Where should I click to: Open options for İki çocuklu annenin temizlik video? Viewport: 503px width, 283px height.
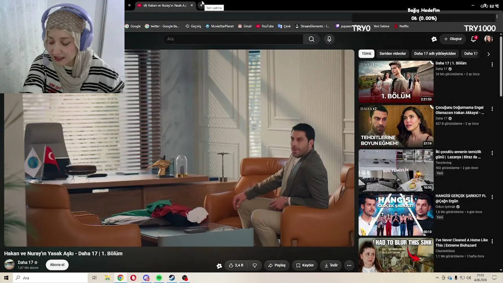pos(492,153)
